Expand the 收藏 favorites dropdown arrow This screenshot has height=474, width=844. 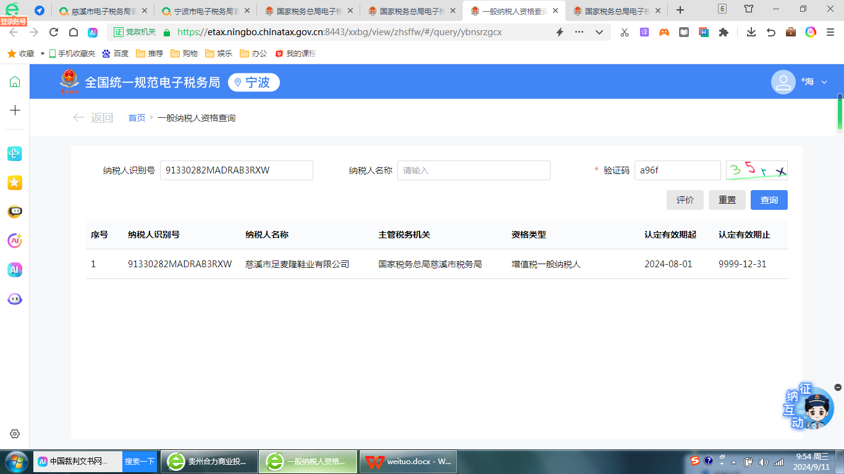(43, 54)
